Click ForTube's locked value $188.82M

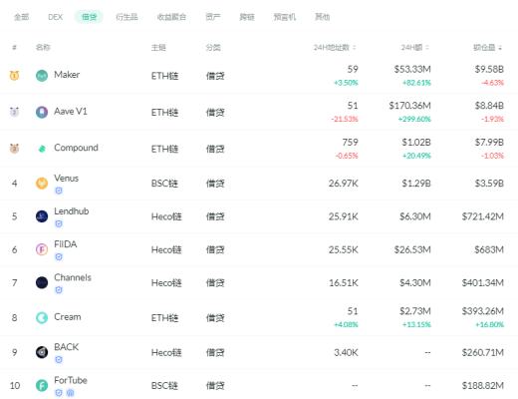(x=483, y=385)
